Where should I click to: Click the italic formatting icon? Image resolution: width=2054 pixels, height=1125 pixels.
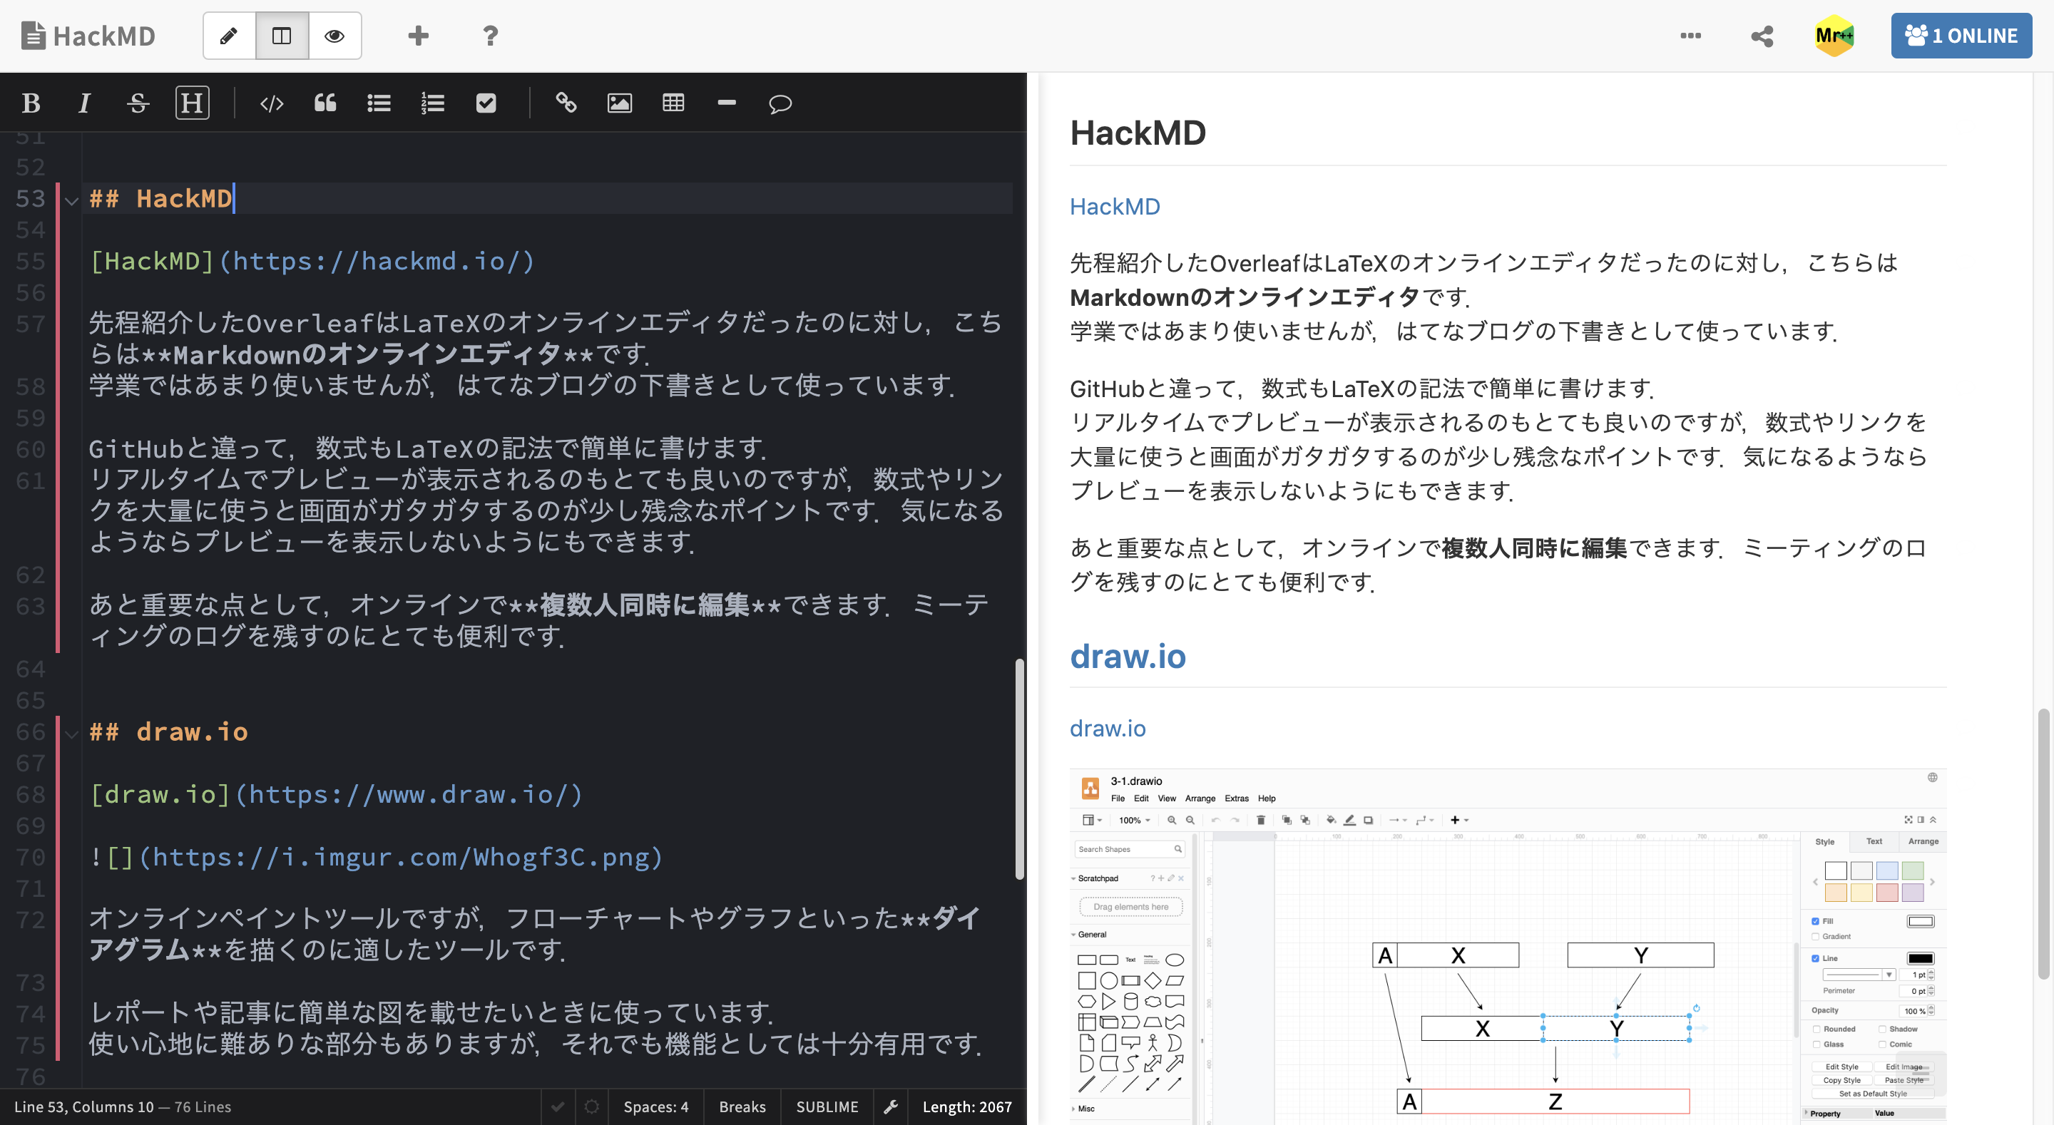click(83, 103)
